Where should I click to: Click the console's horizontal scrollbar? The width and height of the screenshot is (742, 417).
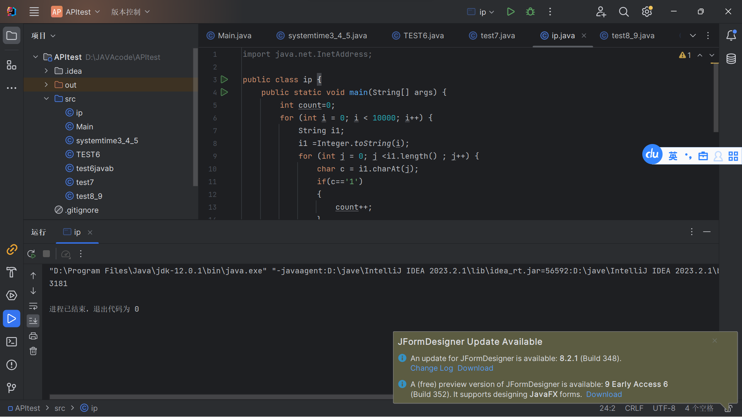point(221,397)
